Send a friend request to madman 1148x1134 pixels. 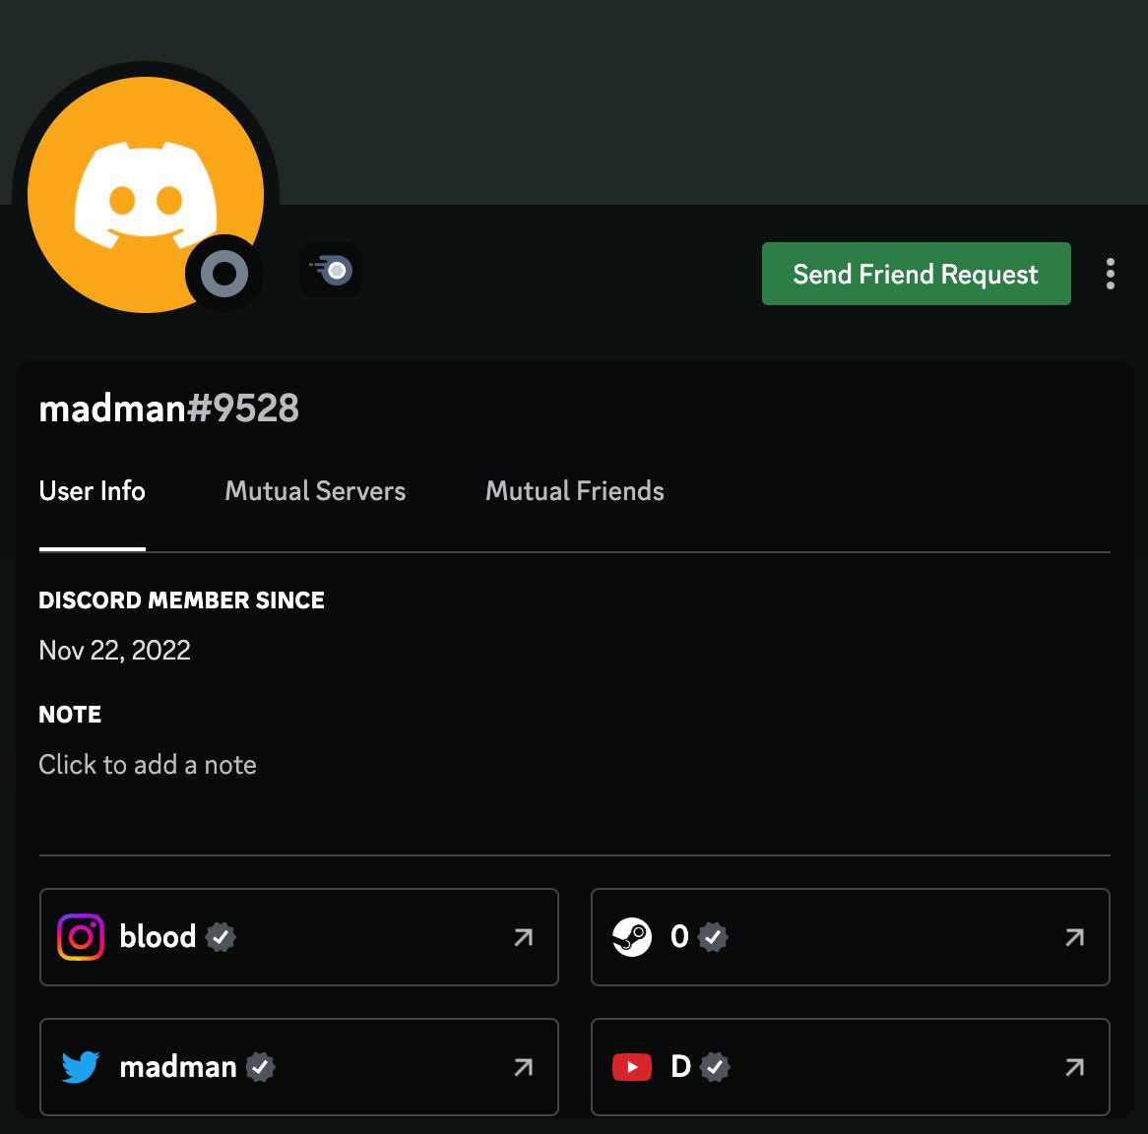[916, 274]
